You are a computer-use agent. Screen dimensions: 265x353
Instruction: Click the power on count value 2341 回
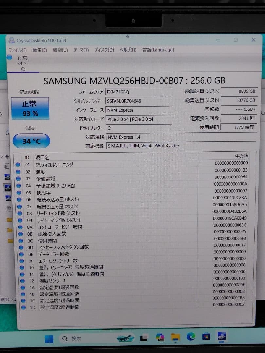pos(238,118)
